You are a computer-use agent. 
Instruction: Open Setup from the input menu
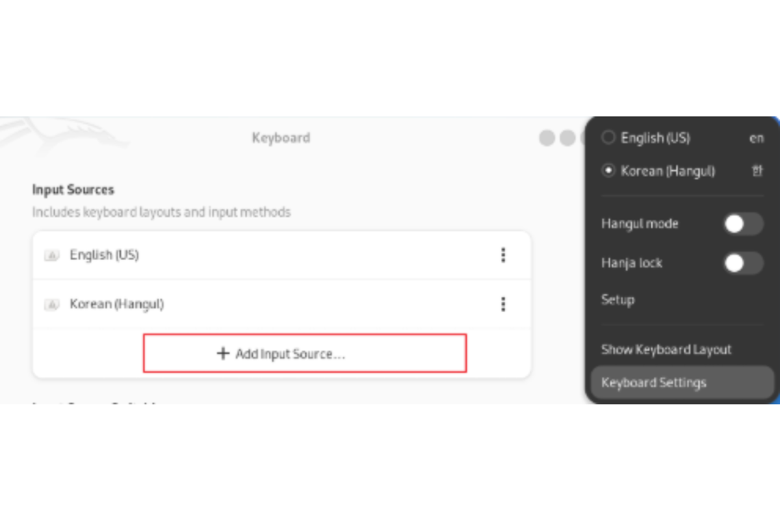click(617, 300)
